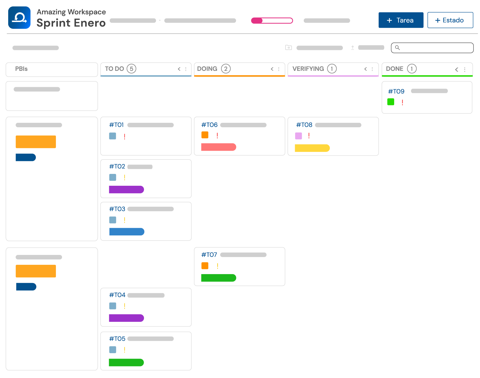
Task: Click the blue status square on #T01
Action: (113, 136)
